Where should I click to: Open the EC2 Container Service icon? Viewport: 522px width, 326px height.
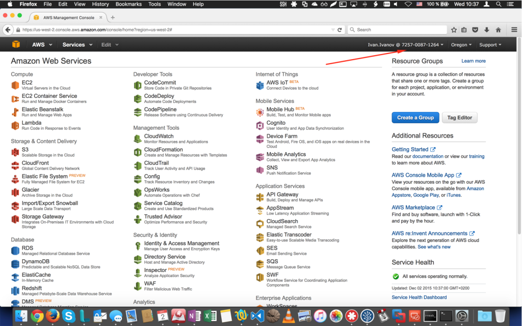pos(15,98)
